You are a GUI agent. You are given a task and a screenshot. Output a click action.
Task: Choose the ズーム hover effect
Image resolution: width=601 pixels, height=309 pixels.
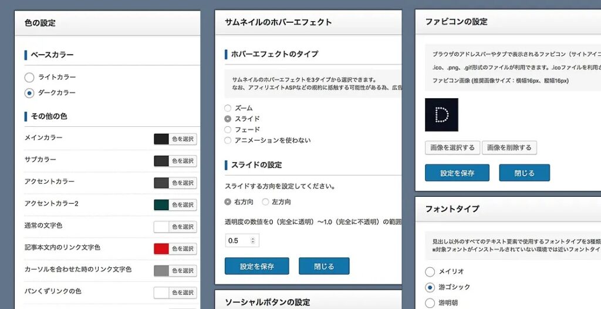[x=228, y=108]
